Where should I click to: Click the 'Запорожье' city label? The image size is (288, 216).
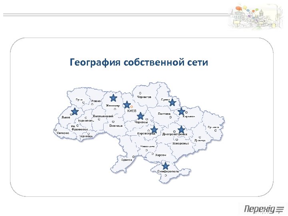(x=180, y=143)
